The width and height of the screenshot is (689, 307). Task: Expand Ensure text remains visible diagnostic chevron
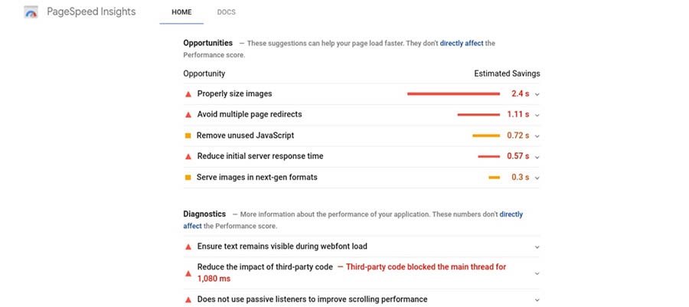[x=537, y=247]
